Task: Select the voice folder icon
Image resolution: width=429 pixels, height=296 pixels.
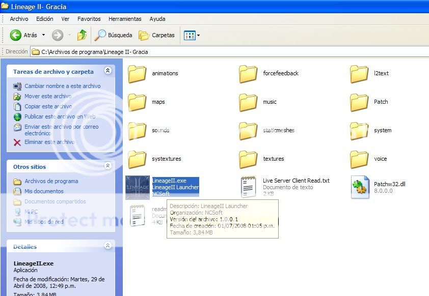Action: pyautogui.click(x=359, y=159)
